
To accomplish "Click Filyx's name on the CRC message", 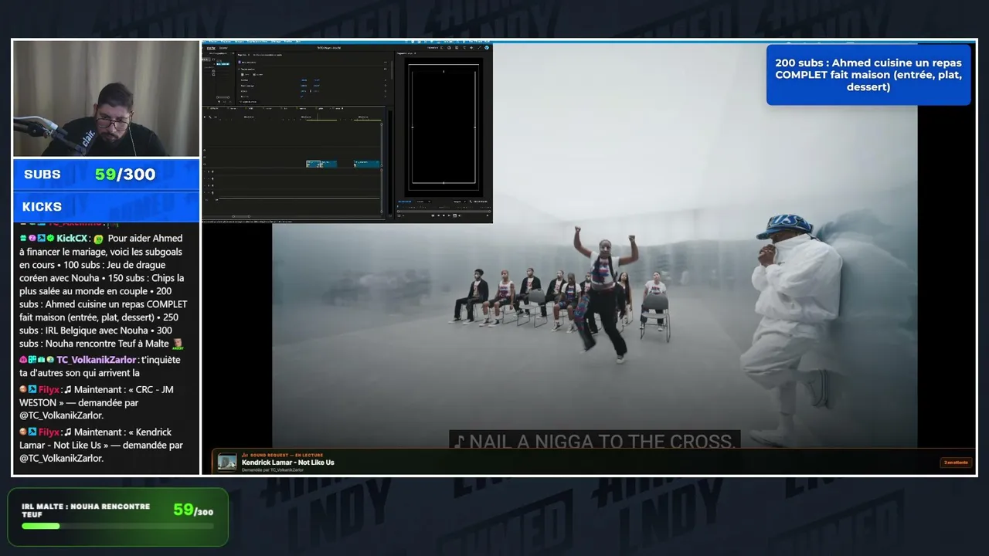I will (x=49, y=389).
